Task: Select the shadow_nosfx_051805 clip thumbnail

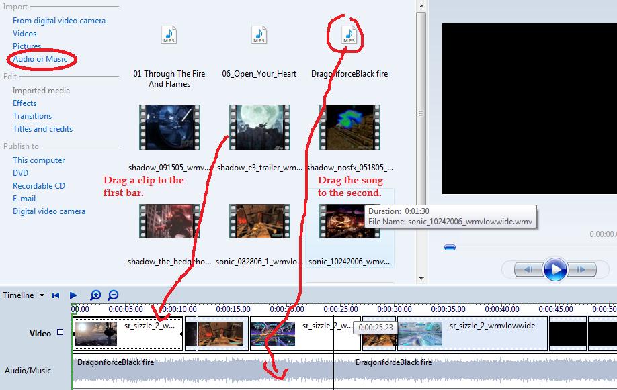Action: (x=349, y=128)
